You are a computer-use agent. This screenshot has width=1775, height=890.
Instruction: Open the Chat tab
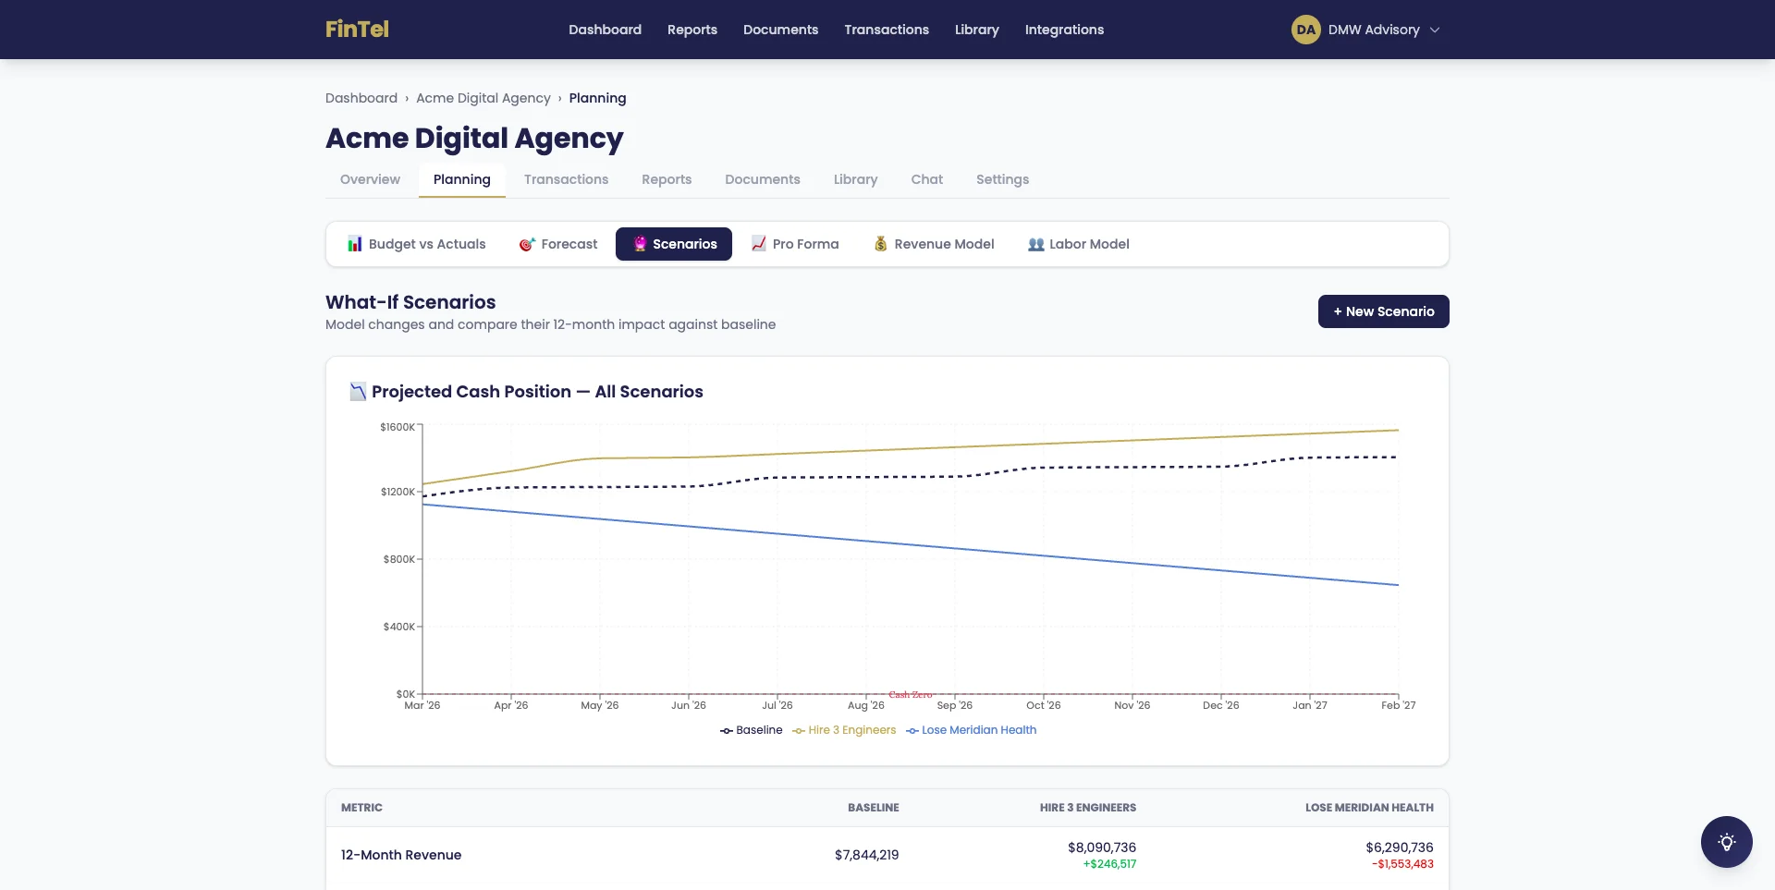[926, 179]
